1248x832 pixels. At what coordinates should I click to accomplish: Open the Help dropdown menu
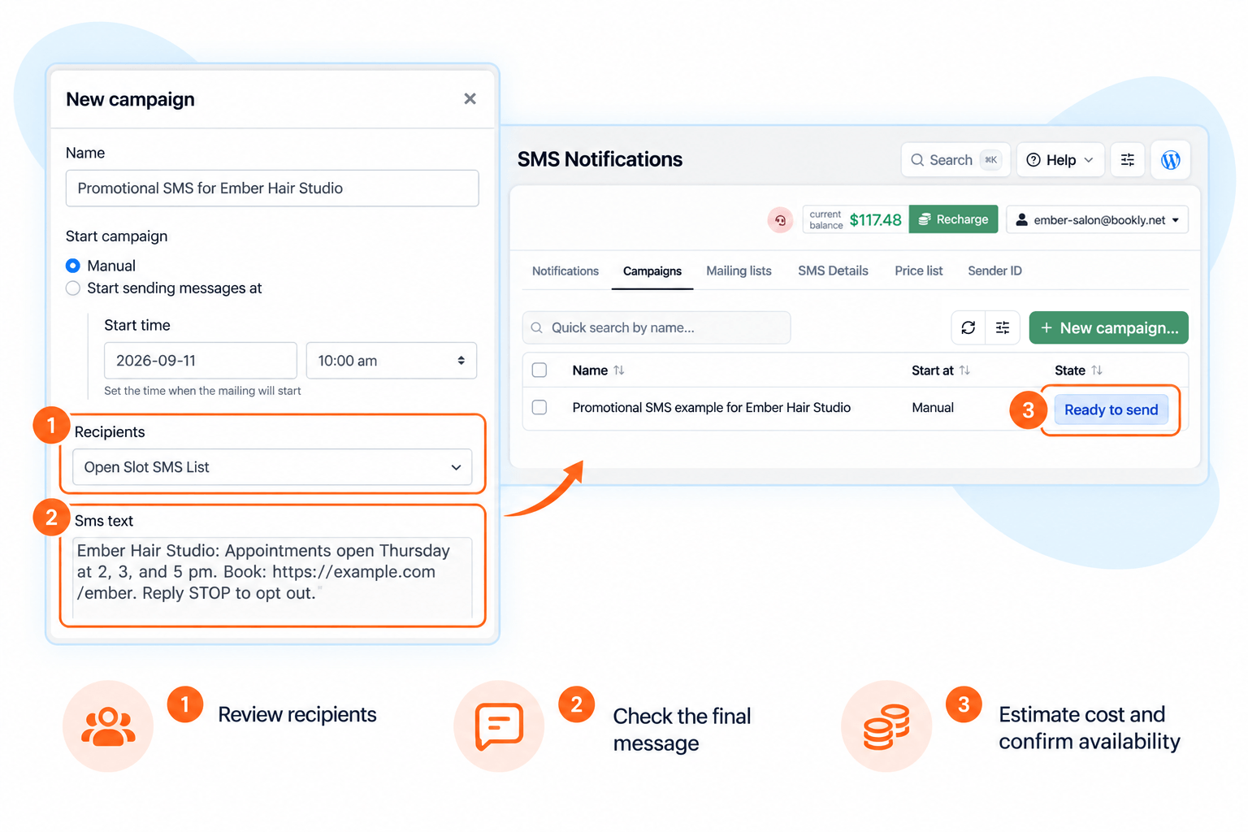tap(1060, 160)
